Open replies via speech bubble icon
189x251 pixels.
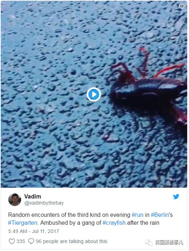pos(31,241)
